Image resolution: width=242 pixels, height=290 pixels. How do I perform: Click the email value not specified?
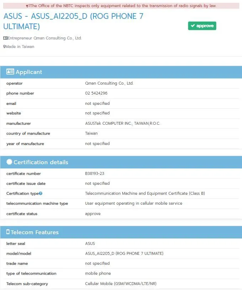point(97,103)
